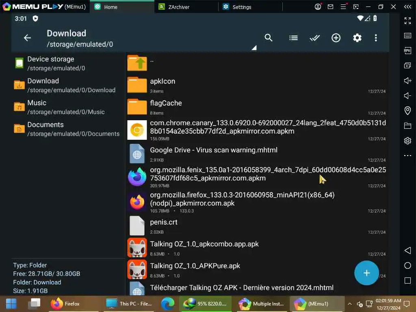Open the keymapping keyboard icon
The height and width of the screenshot is (312, 416).
coord(407,35)
